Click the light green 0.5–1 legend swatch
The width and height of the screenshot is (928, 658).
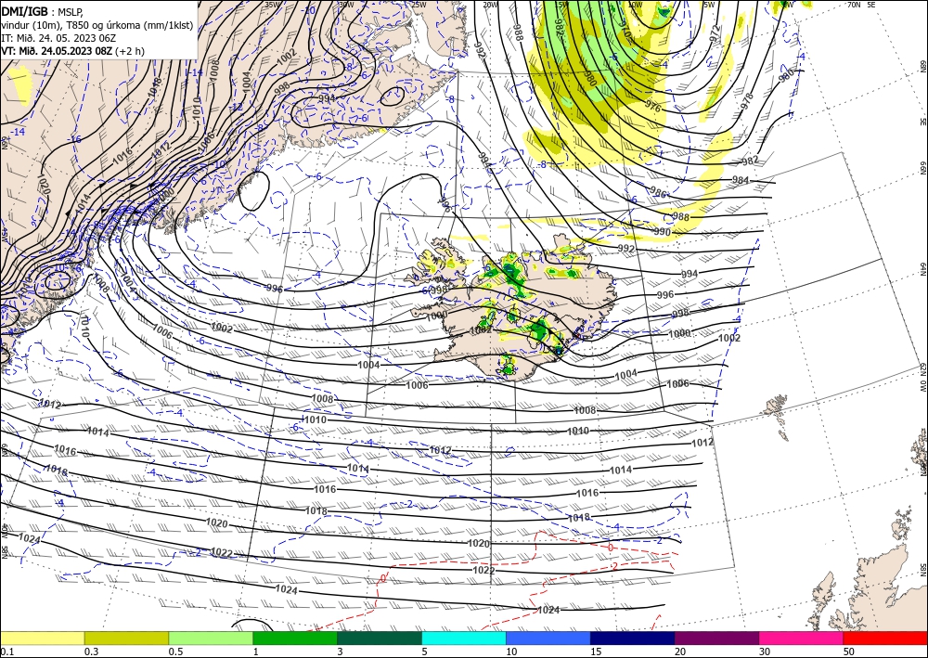pyautogui.click(x=211, y=638)
